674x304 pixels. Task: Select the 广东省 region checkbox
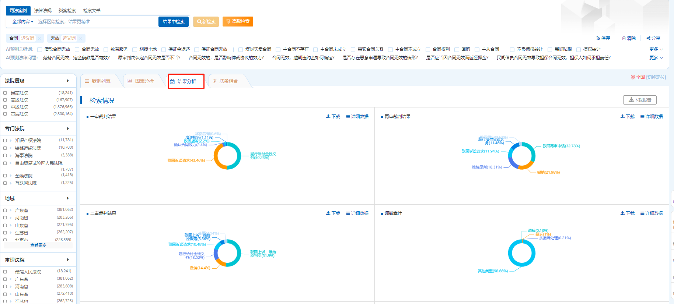(x=5, y=211)
